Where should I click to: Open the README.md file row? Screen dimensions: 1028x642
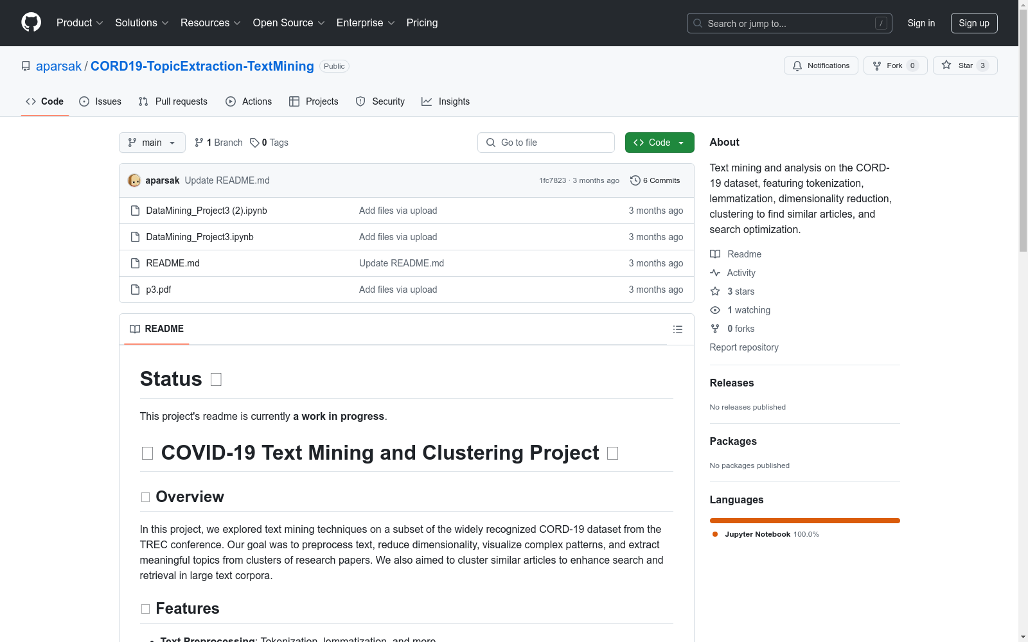click(x=407, y=263)
